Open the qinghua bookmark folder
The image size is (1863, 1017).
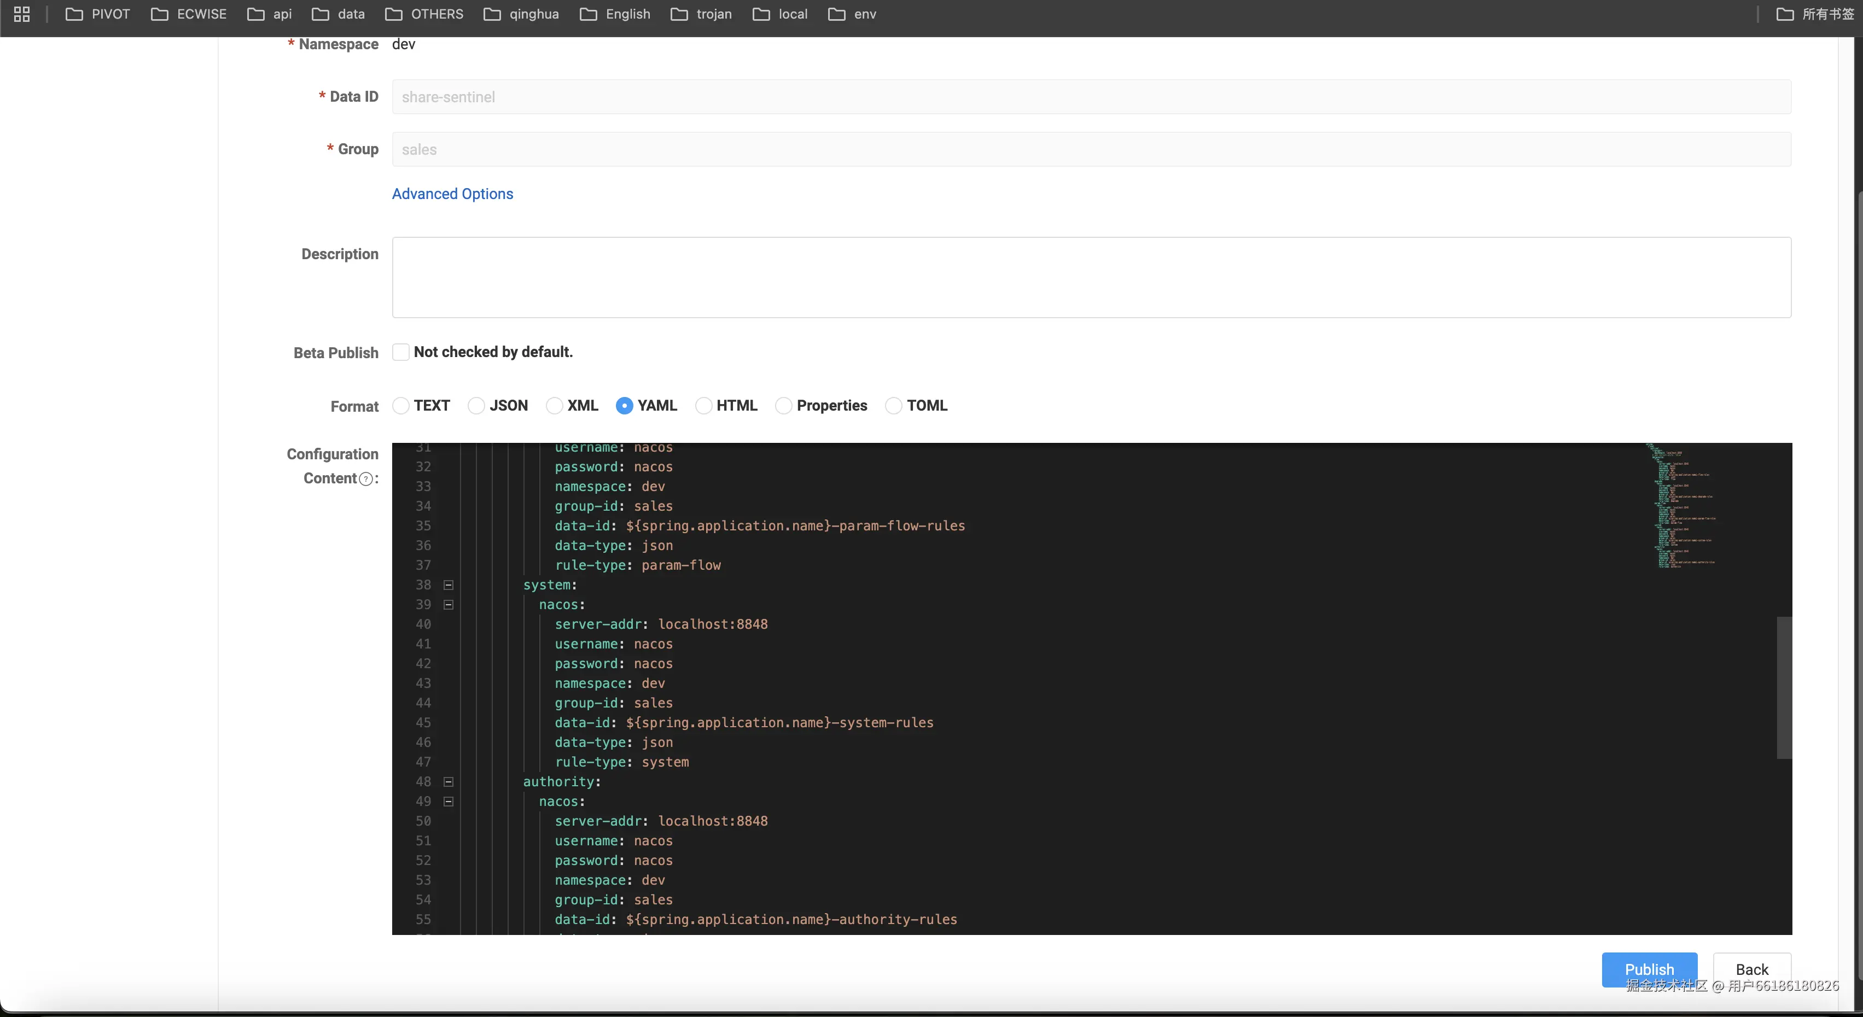tap(521, 14)
